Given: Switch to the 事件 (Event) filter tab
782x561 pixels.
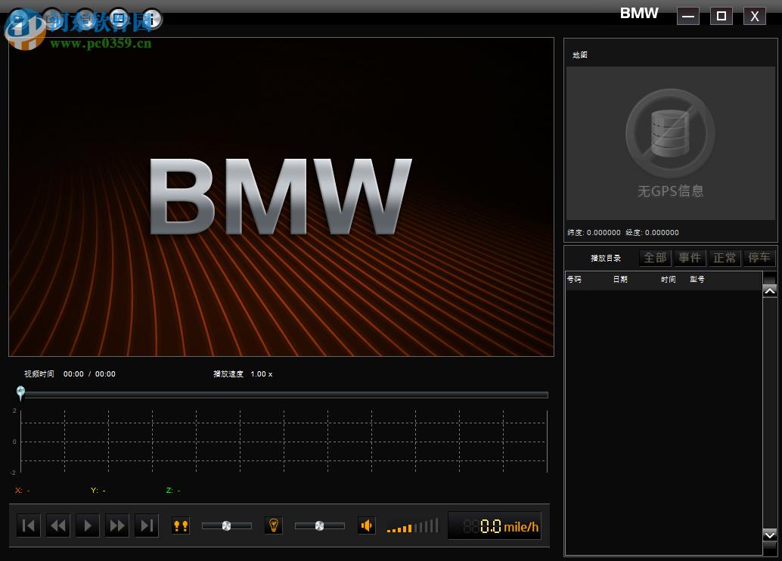Looking at the screenshot, I should (x=689, y=258).
